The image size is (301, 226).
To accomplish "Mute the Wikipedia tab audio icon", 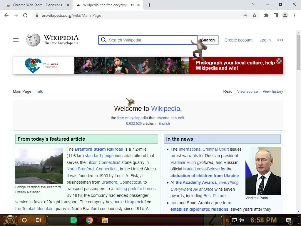I will click(x=132, y=5).
